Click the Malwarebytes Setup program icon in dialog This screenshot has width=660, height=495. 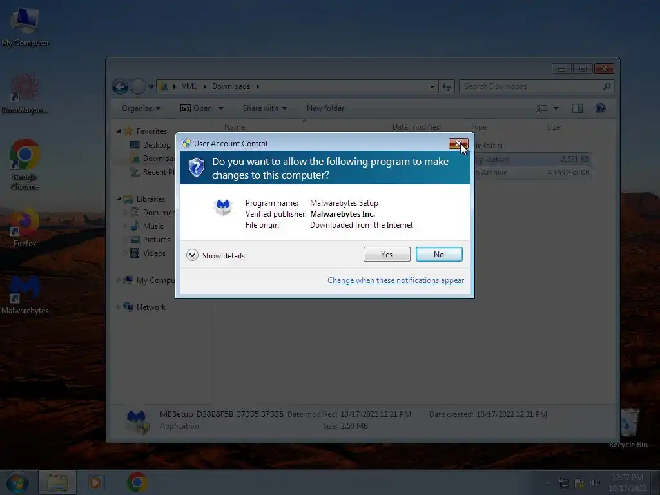(222, 207)
